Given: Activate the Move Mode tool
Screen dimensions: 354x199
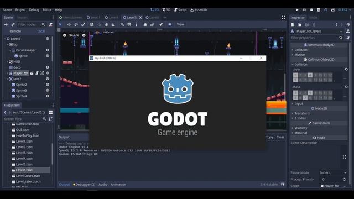Looking at the screenshot, I should [69, 24].
